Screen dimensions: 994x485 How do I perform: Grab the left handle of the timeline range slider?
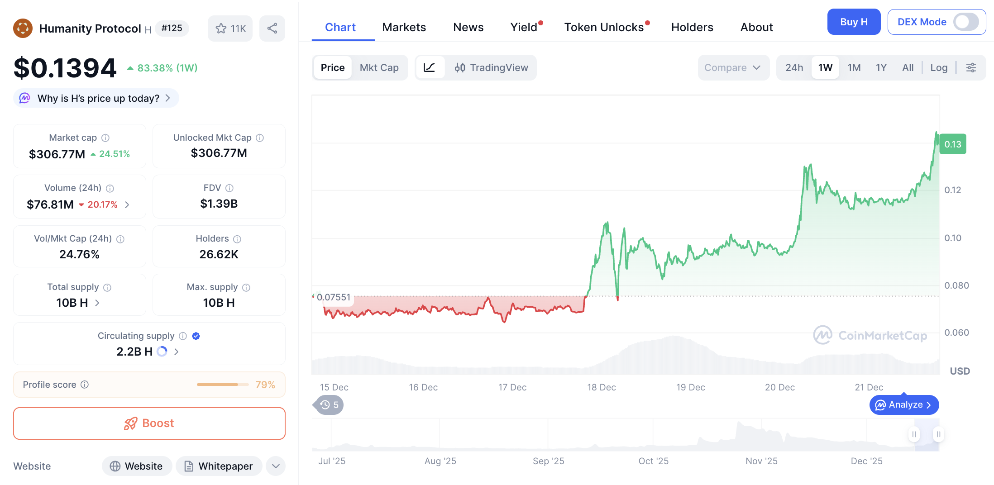pyautogui.click(x=914, y=434)
